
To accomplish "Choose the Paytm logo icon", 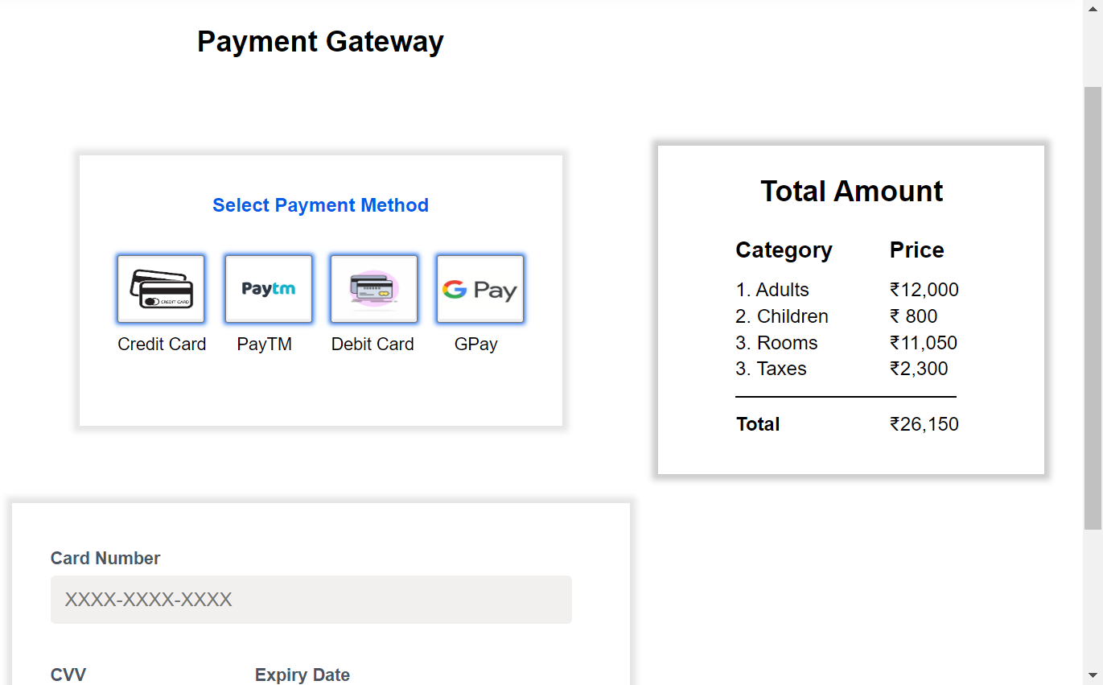I will [x=269, y=289].
